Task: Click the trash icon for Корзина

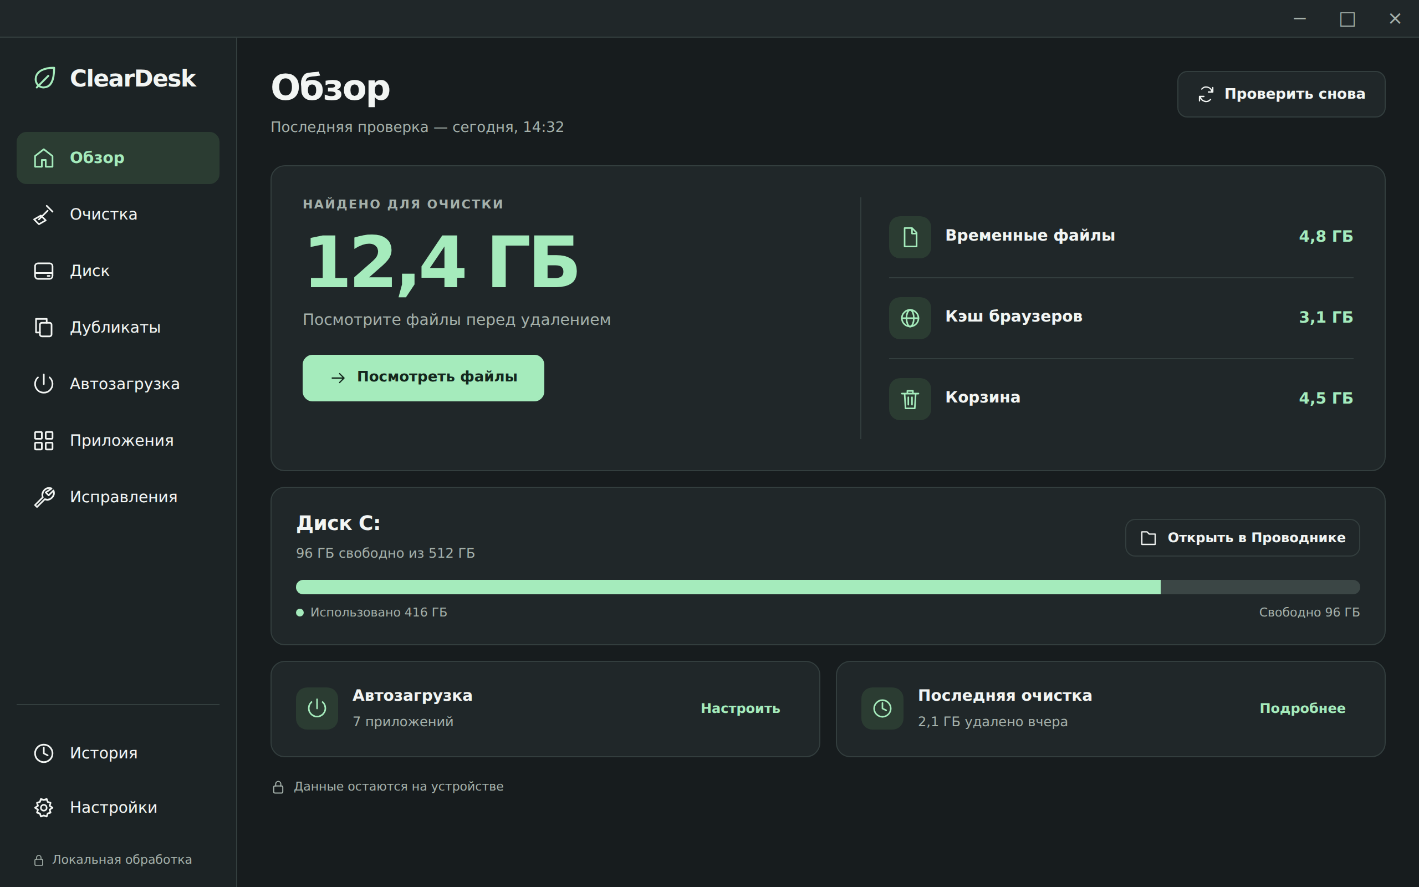Action: click(910, 399)
